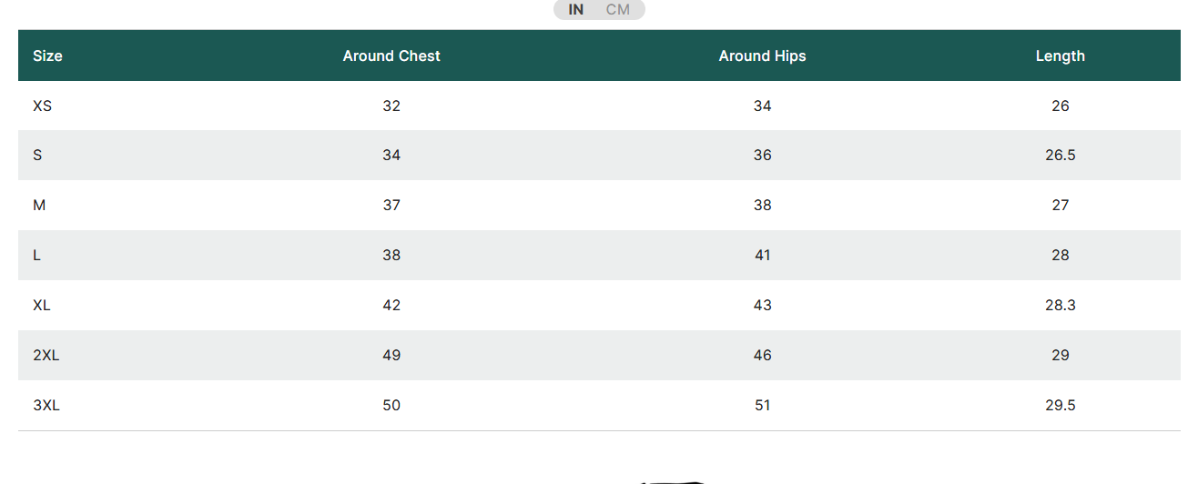The height and width of the screenshot is (484, 1198).
Task: Select the XL size row label
Action: (42, 305)
